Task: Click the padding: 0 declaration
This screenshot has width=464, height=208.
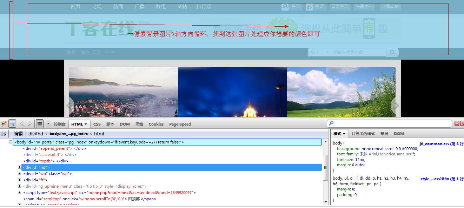Action: (347, 195)
